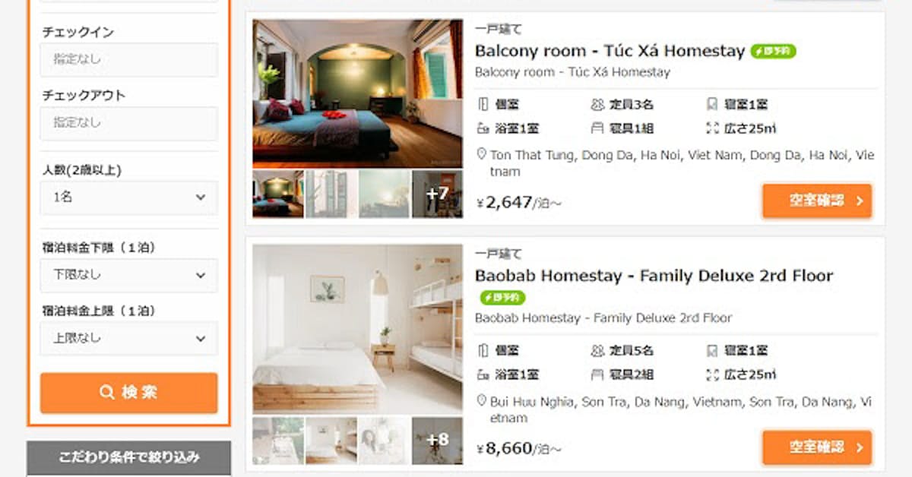Click the 個室 private room icon in the Baobab listing
Image resolution: width=912 pixels, height=477 pixels.
(x=483, y=351)
